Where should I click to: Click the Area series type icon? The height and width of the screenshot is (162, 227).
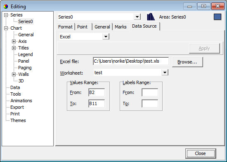(151, 17)
